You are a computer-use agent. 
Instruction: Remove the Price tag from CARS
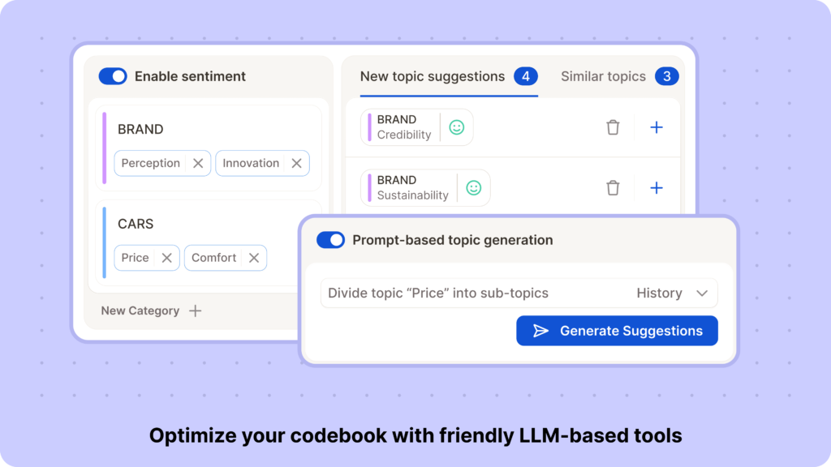pos(166,258)
